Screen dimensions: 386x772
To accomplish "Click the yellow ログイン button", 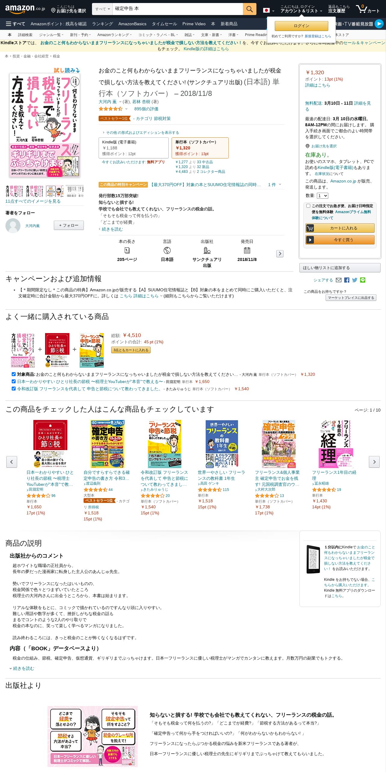I will 301,26.
